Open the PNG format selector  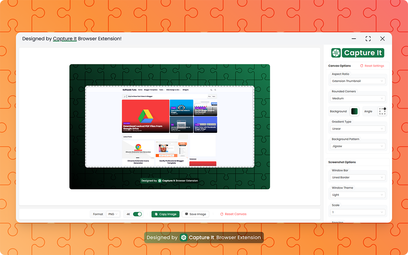[113, 214]
